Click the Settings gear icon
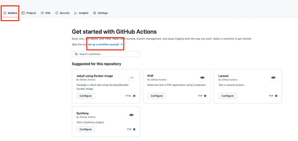 (x=95, y=13)
